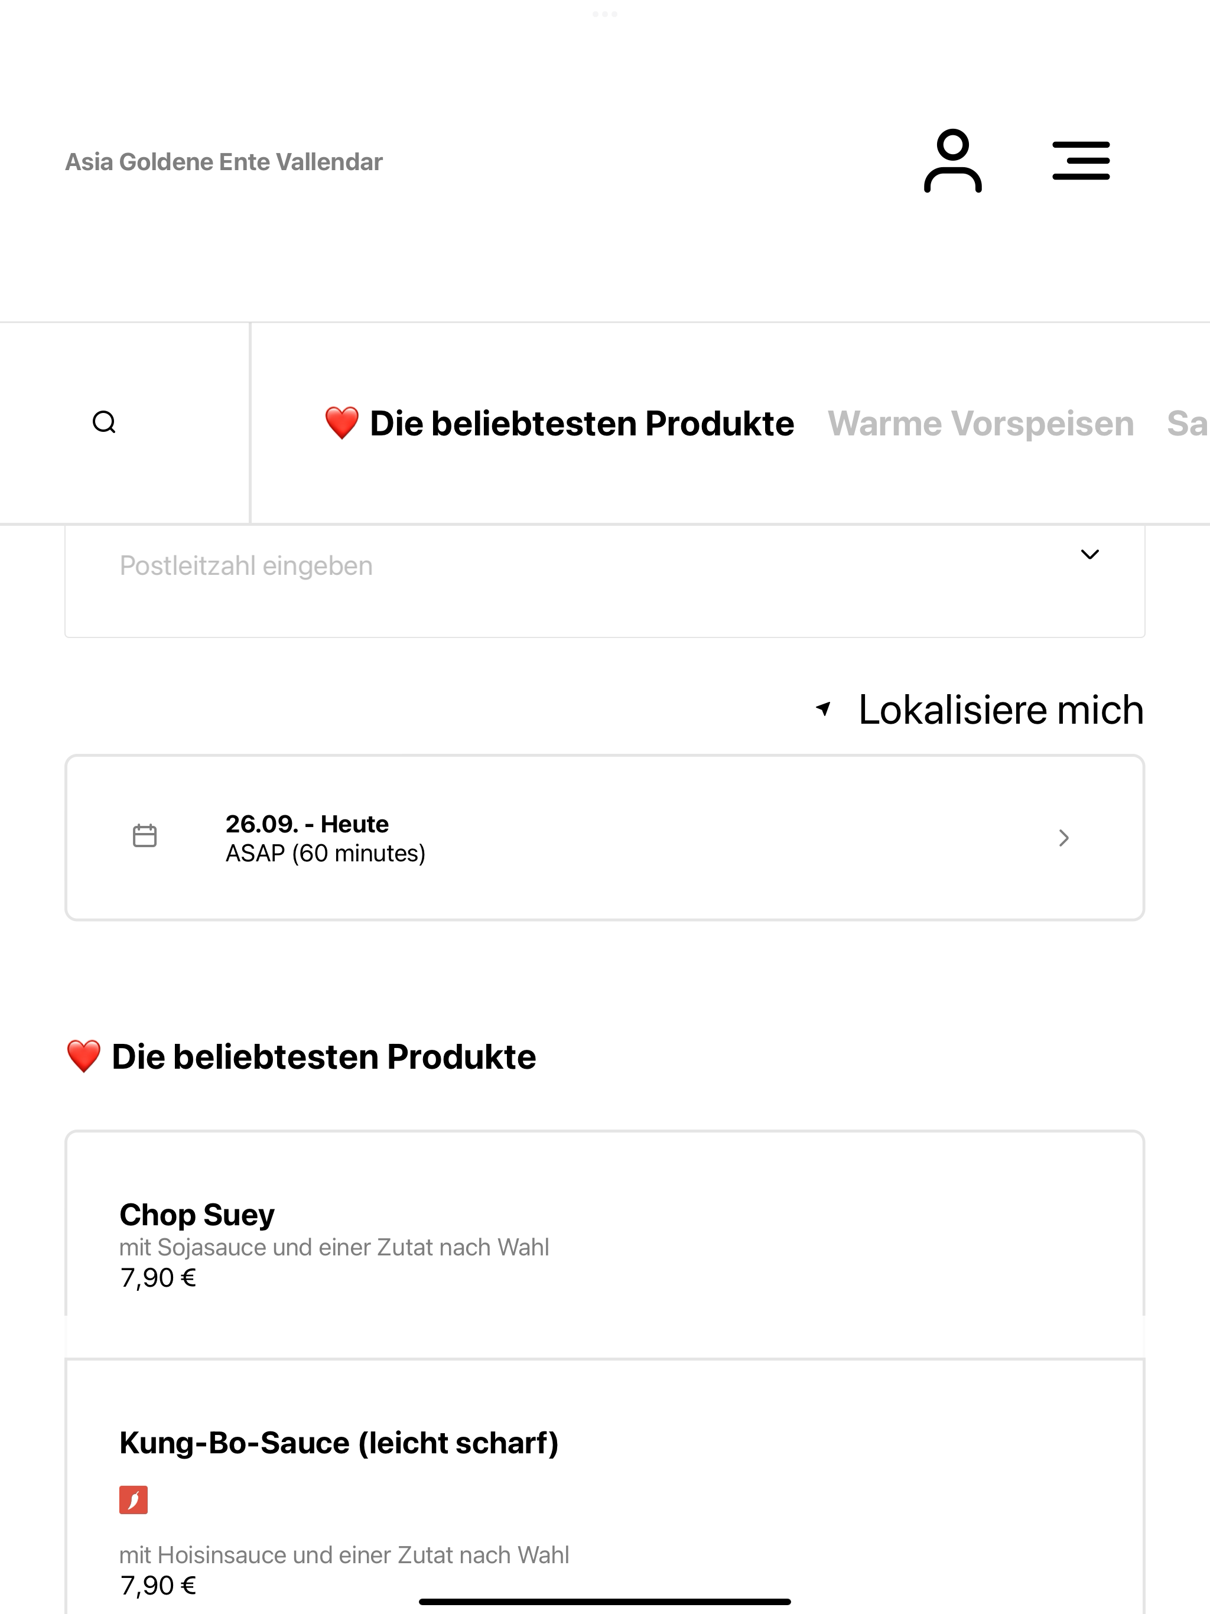Open the hamburger menu
Screen dimensions: 1210x1614
tap(1081, 161)
